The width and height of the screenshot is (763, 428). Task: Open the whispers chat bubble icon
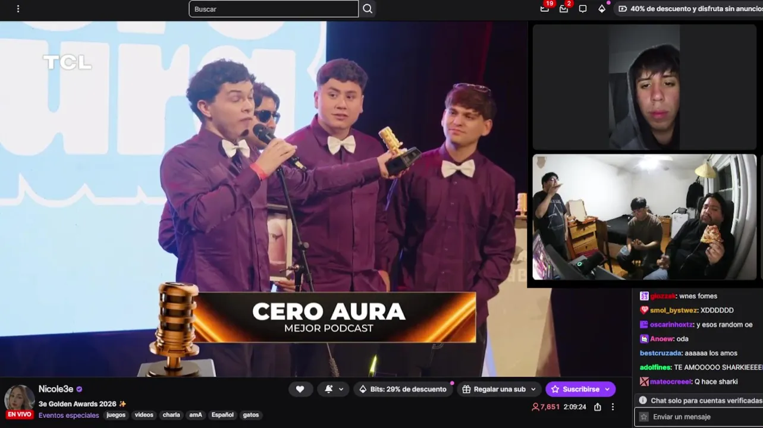click(583, 9)
